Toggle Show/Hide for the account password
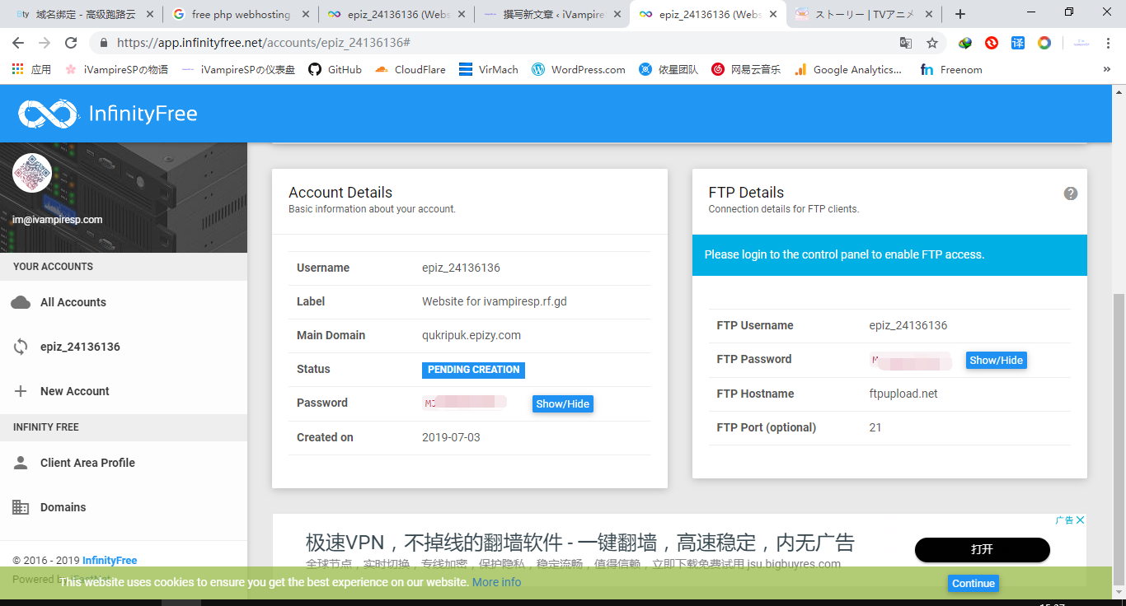 click(563, 403)
